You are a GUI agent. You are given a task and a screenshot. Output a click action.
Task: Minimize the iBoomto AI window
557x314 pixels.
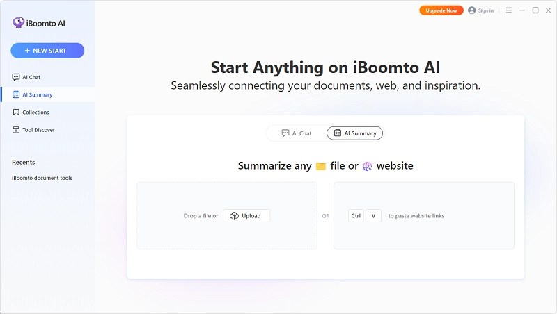click(x=522, y=10)
